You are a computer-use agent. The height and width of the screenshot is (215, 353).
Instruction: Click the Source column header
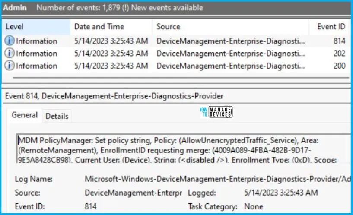pyautogui.click(x=231, y=27)
